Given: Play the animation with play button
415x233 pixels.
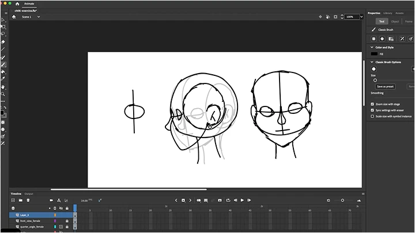Looking at the screenshot, I should 242,200.
